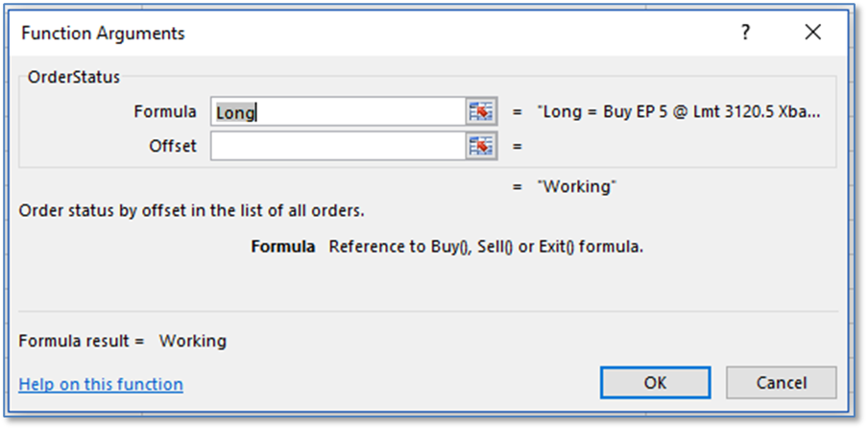Click the Order status by offset description text
868x429 pixels.
191,210
